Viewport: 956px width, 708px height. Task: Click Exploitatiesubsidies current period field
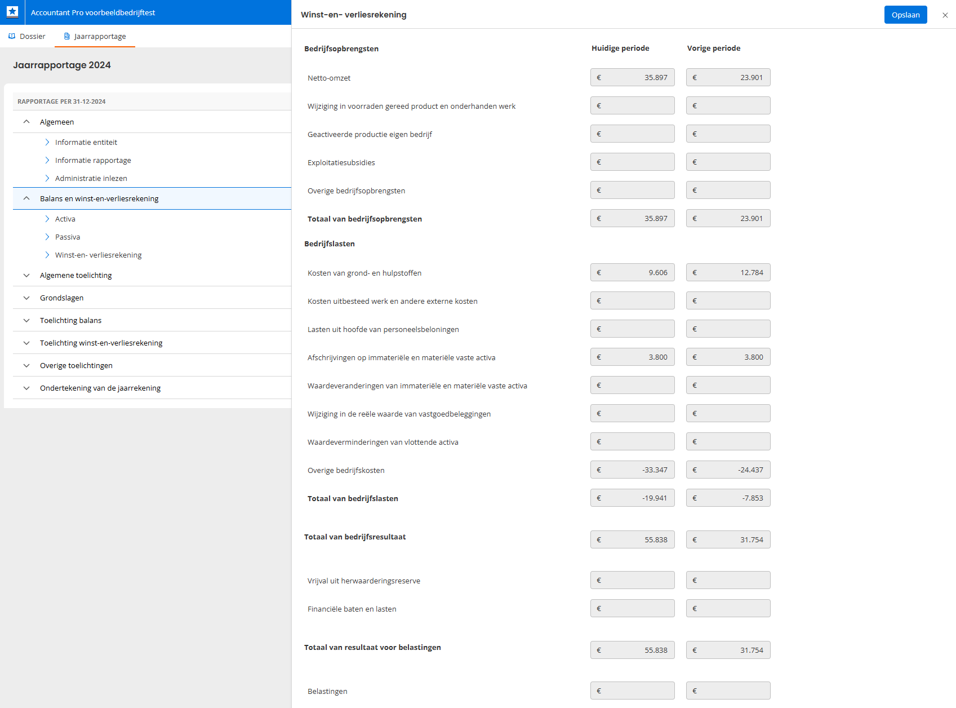coord(633,162)
